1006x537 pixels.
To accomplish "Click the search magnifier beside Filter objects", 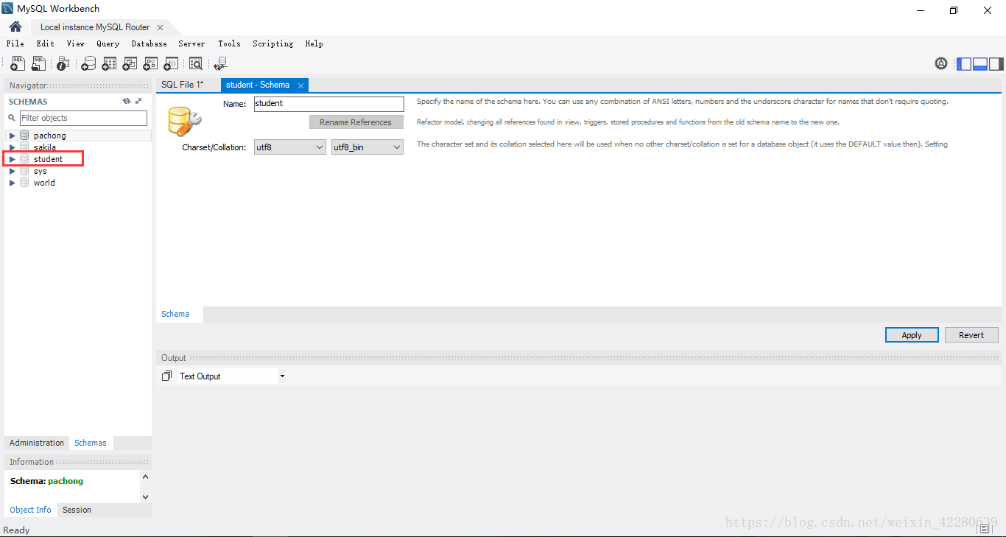I will (x=12, y=118).
